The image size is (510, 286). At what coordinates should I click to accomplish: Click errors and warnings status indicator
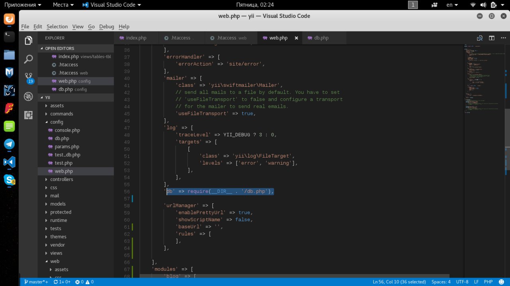84,282
